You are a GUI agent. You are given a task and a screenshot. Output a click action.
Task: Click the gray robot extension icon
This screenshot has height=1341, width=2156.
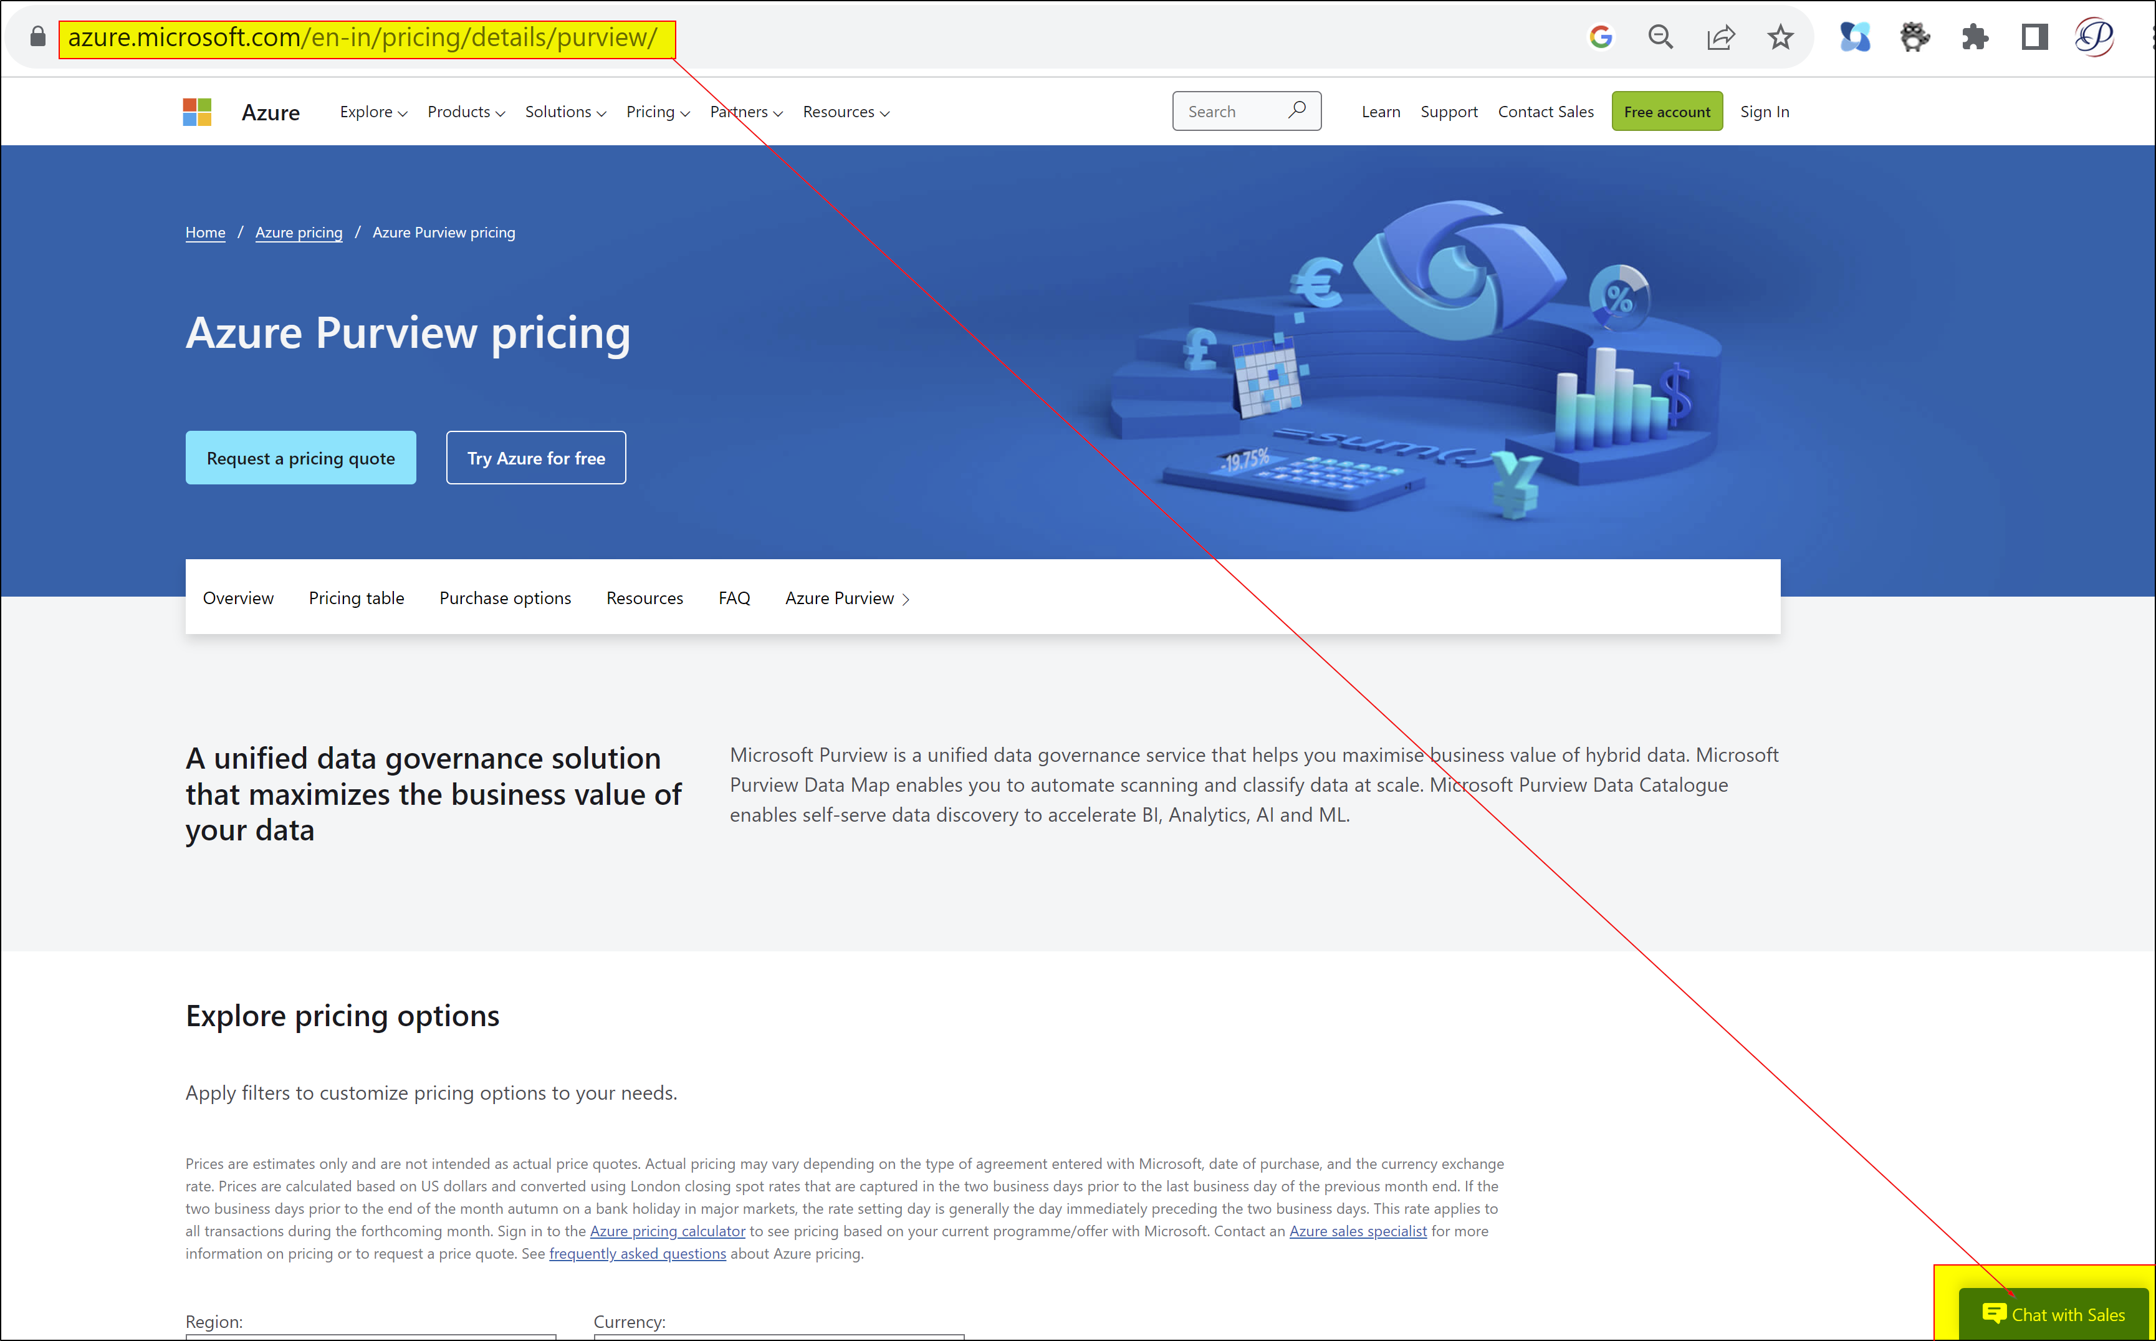1915,37
